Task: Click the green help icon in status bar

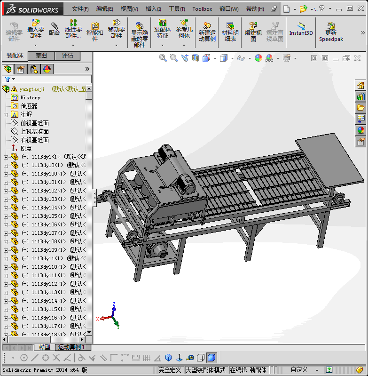Action: (x=329, y=370)
